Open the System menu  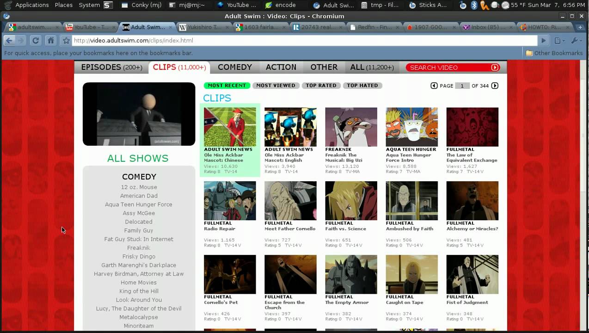89,5
